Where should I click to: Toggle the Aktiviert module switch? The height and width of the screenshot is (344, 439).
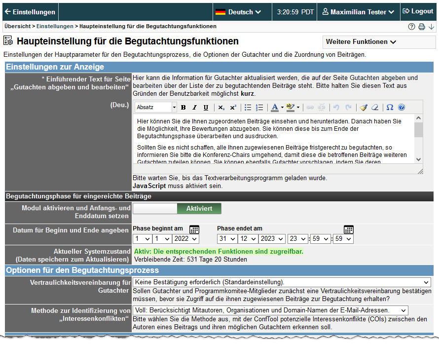click(x=177, y=208)
